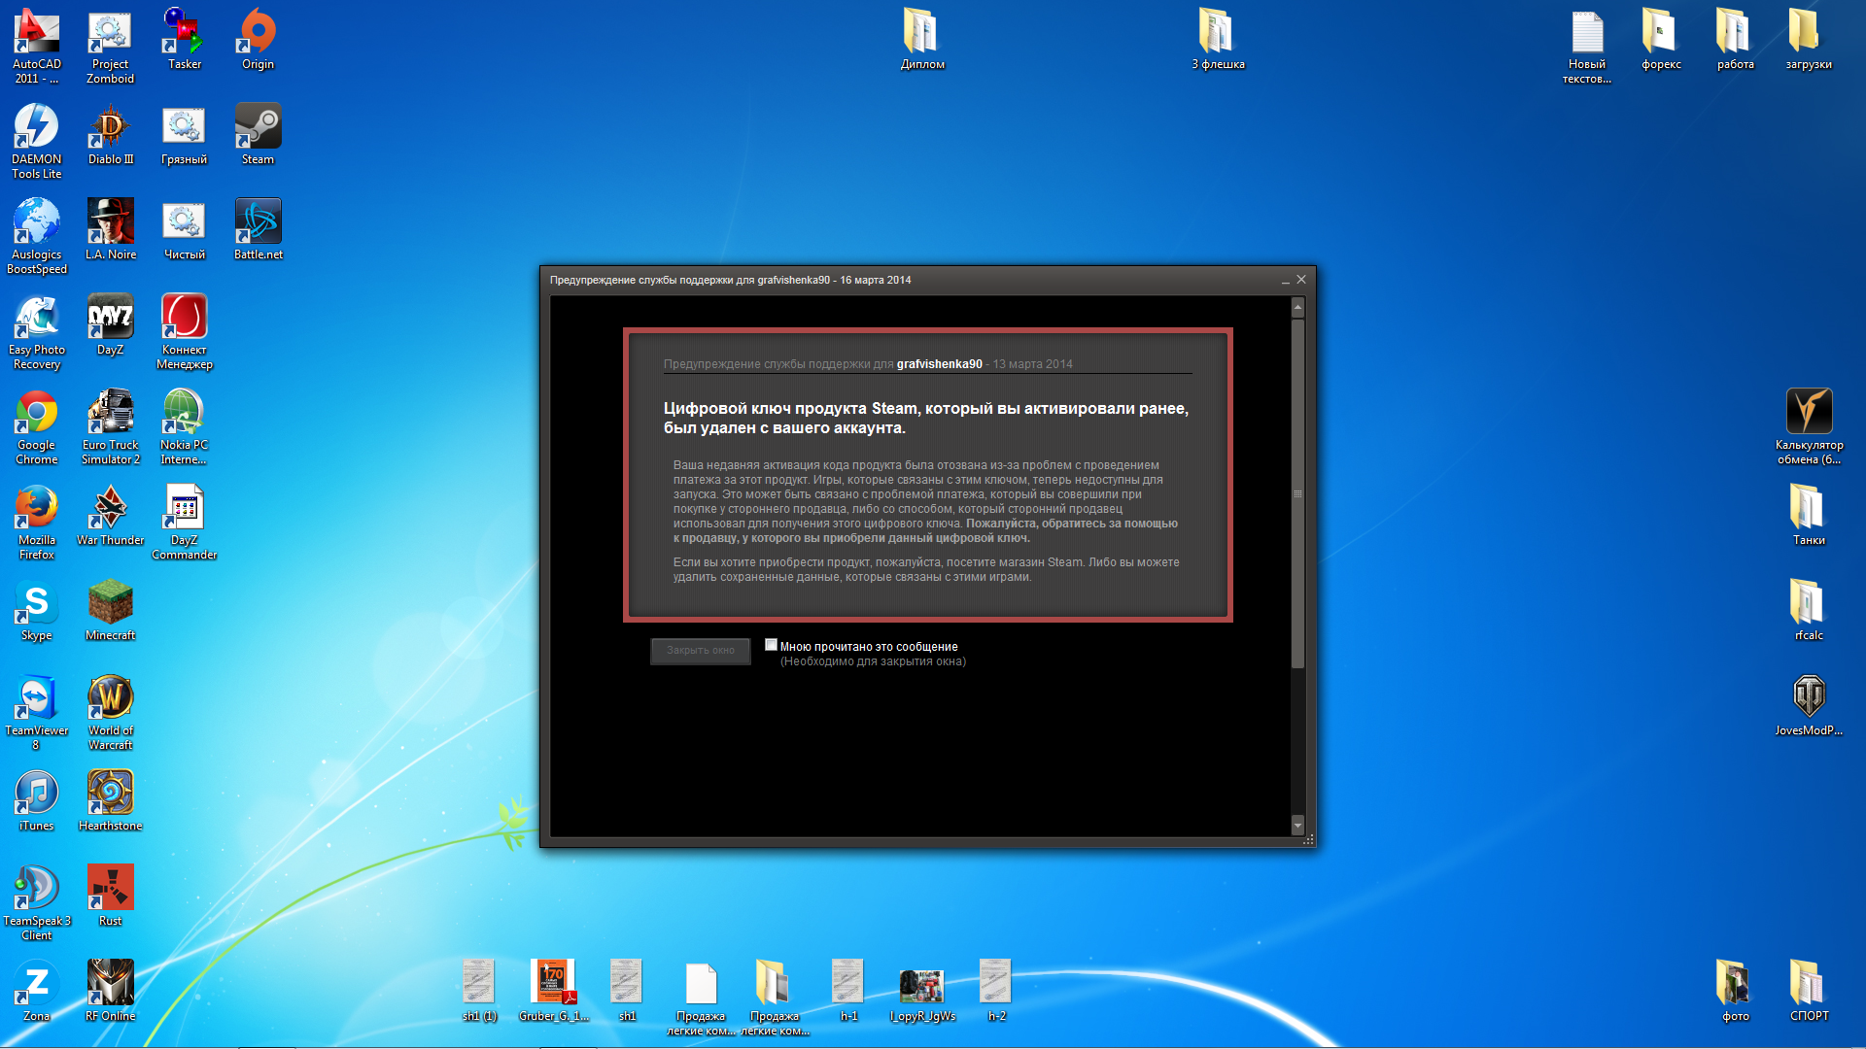Launch Калькулятор обмена shortcut
1866x1049 pixels.
tap(1809, 426)
